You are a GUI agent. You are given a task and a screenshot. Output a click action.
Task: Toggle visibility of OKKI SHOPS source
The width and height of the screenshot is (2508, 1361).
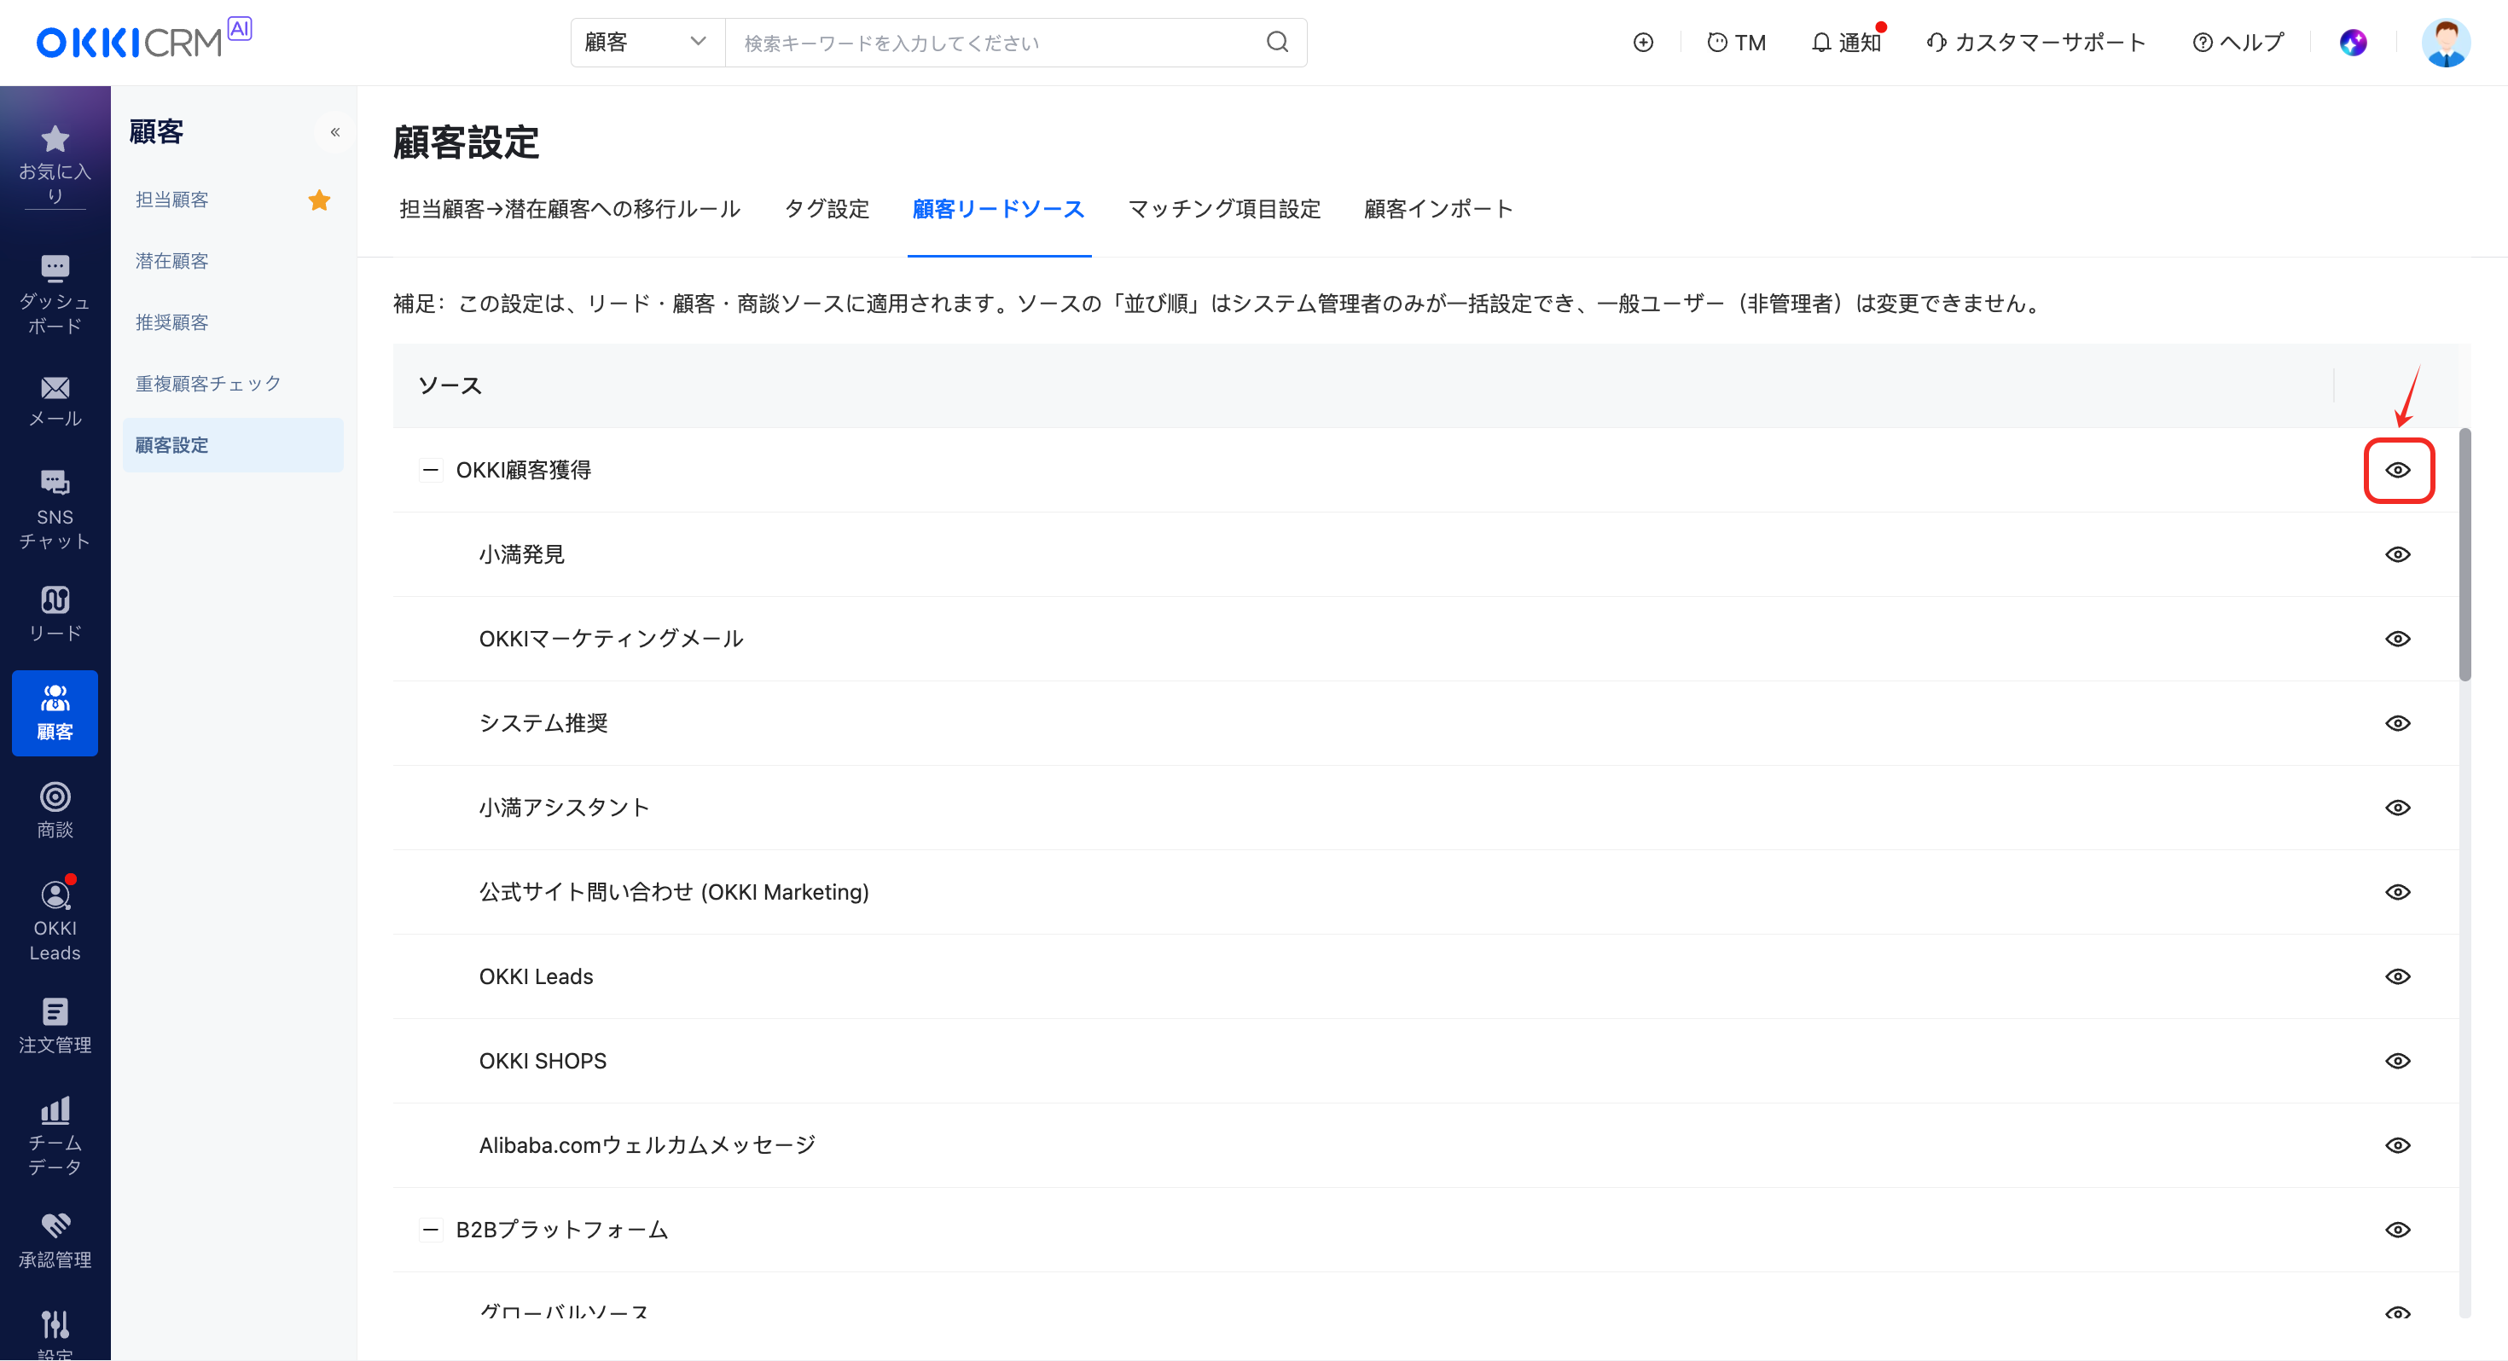(2398, 1061)
